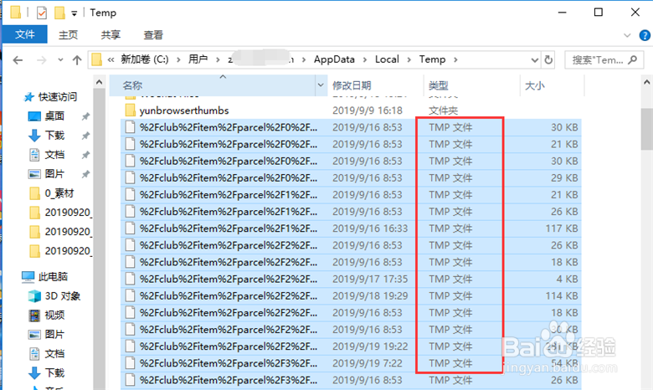Open pinned 图片 under quick access

point(54,174)
